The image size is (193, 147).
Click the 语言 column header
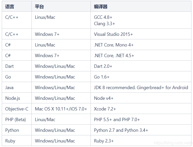click(x=10, y=7)
